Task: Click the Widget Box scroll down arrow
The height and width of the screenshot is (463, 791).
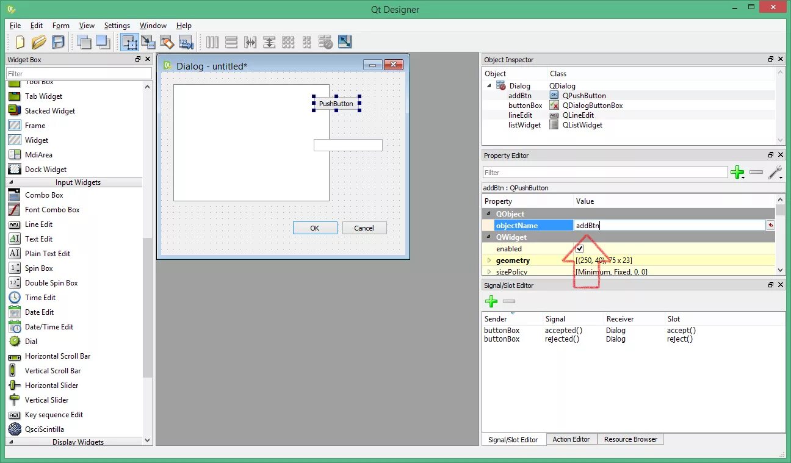Action: point(148,440)
